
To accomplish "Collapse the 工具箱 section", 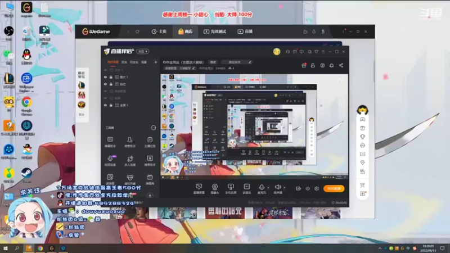I will (154, 128).
